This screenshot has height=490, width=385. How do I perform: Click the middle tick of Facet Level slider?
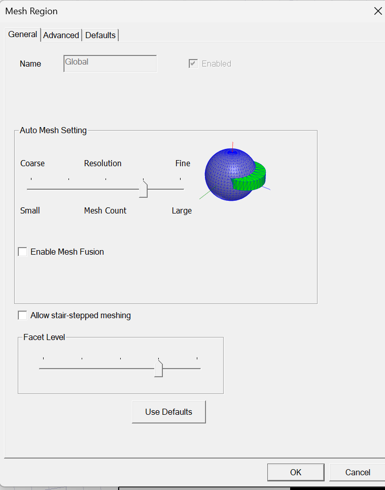coord(120,368)
